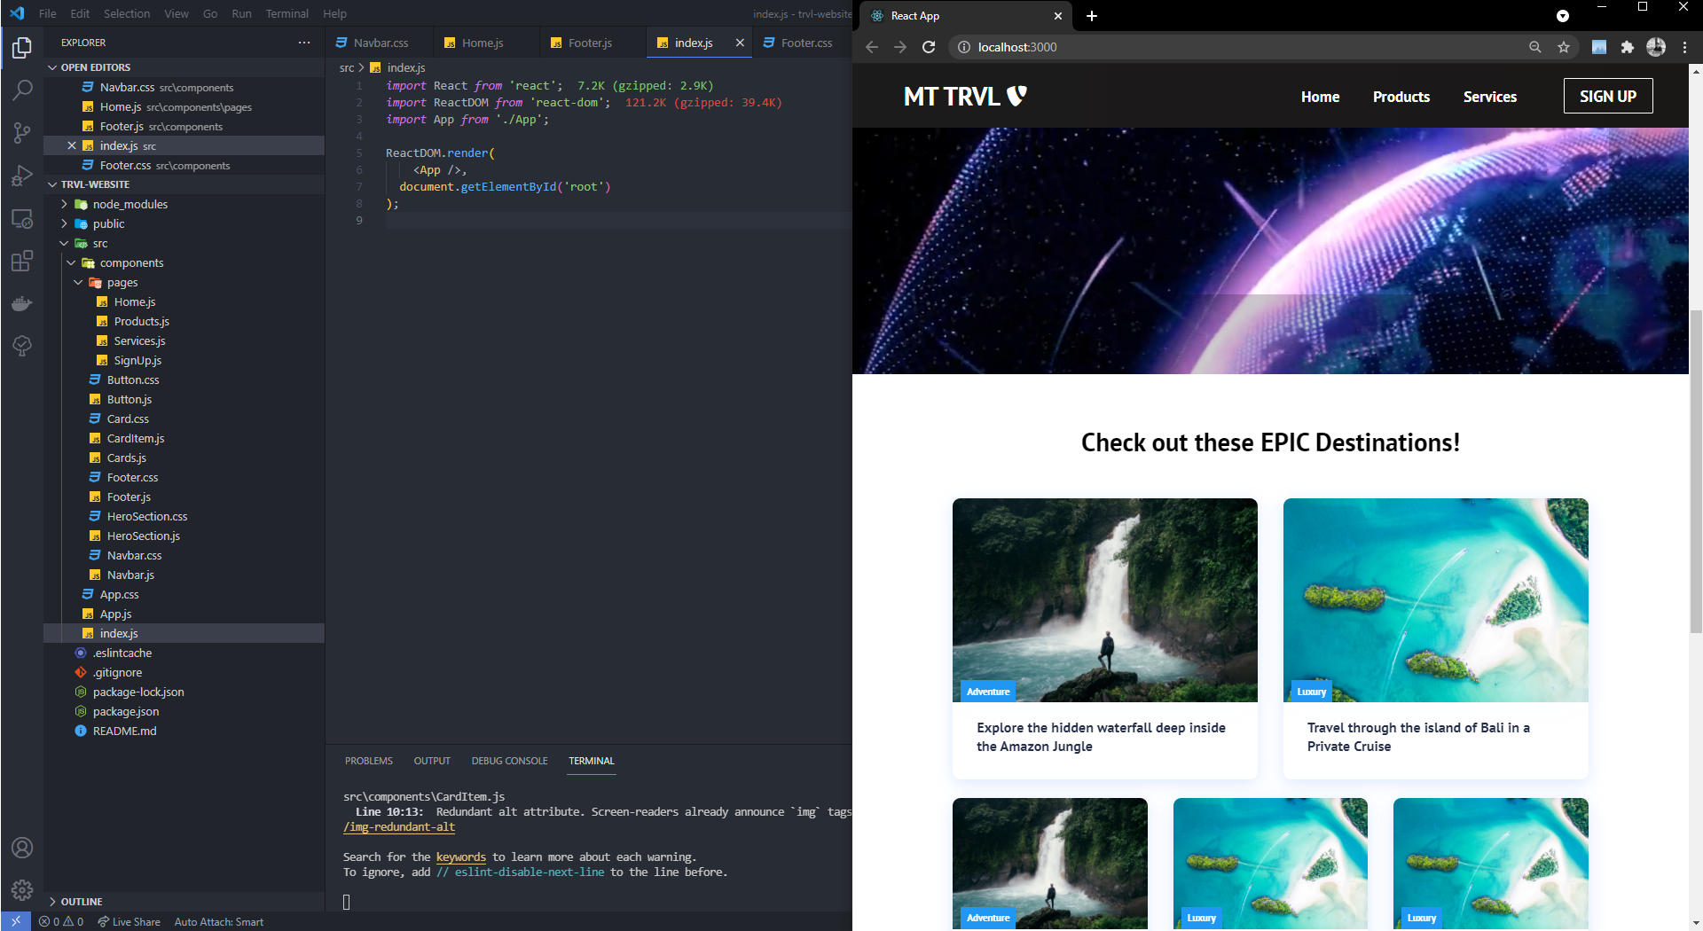Open the Search view in activity bar
The width and height of the screenshot is (1703, 931).
tap(22, 90)
